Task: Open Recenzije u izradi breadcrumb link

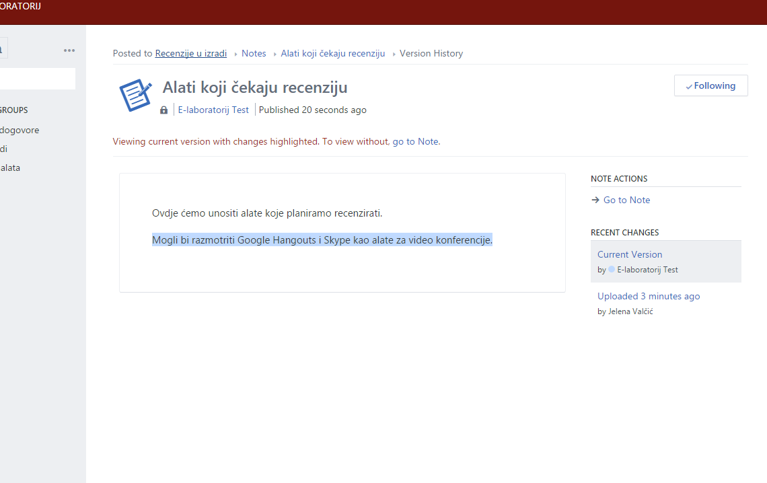Action: pyautogui.click(x=190, y=53)
